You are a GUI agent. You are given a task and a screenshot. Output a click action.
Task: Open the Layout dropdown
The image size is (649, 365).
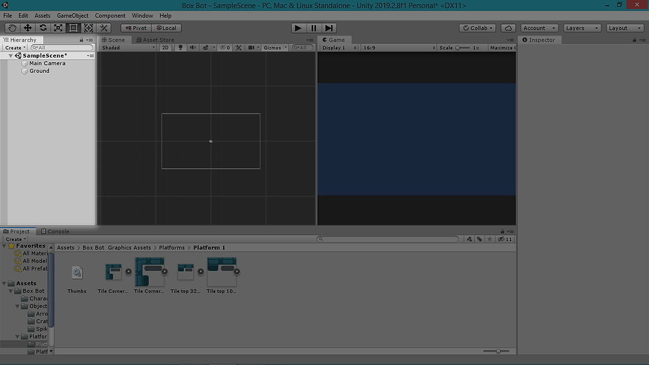[x=625, y=28]
